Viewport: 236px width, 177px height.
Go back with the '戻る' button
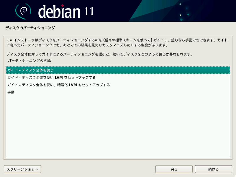coord(174,169)
